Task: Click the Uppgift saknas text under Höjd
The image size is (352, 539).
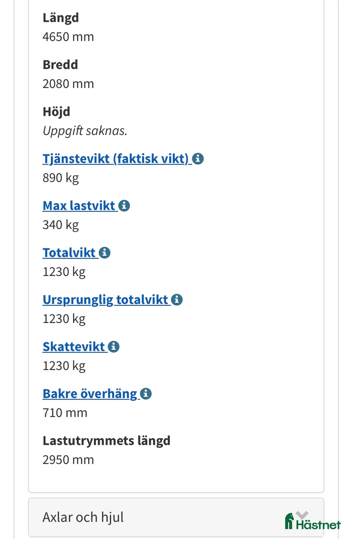Action: point(85,131)
